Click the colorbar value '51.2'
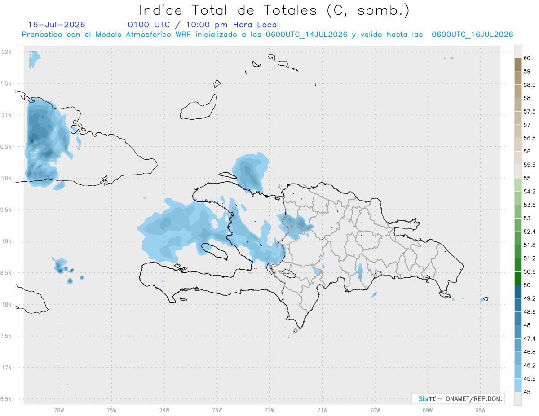Image resolution: width=539 pixels, height=416 pixels. [530, 258]
